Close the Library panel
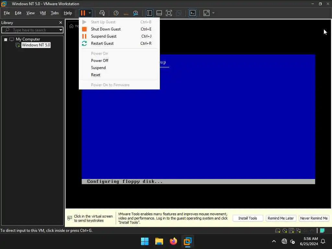332x249 pixels. (61, 22)
